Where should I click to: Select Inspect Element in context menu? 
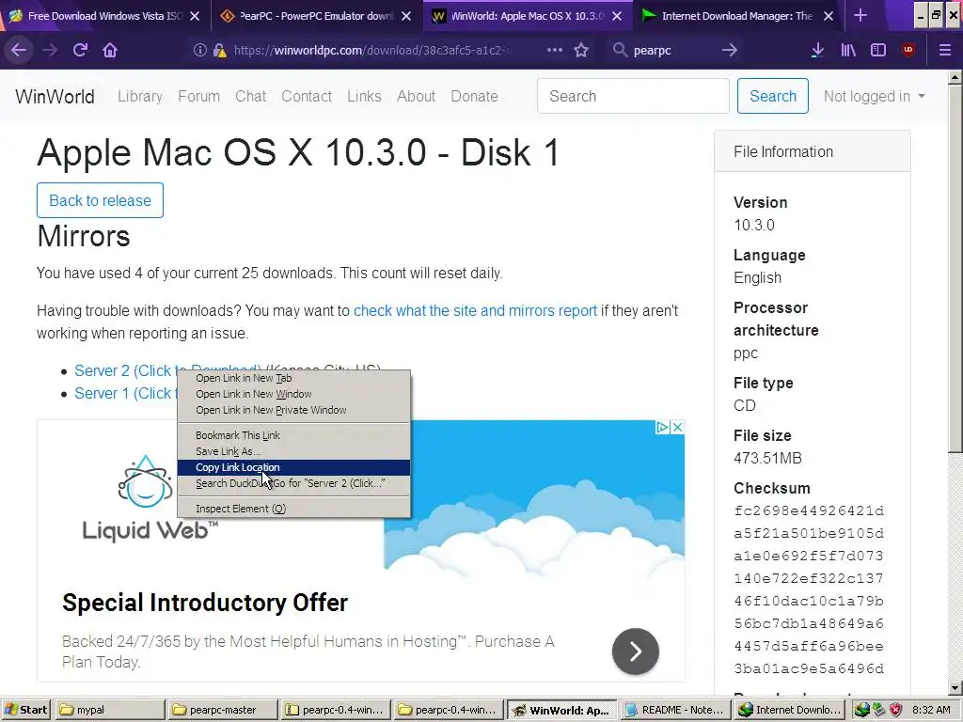(293, 509)
